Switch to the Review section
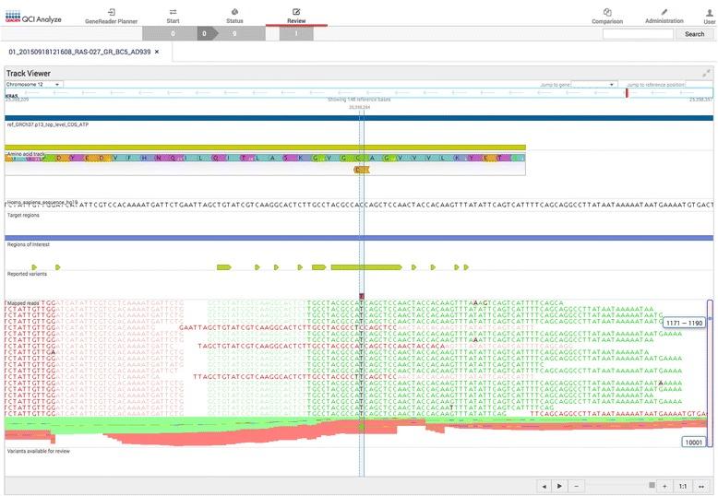This screenshot has width=718, height=496. pyautogui.click(x=296, y=16)
